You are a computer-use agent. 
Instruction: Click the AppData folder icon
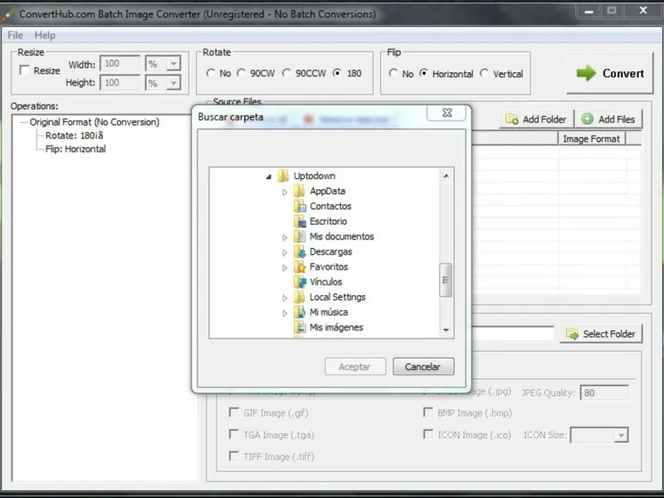tap(300, 191)
